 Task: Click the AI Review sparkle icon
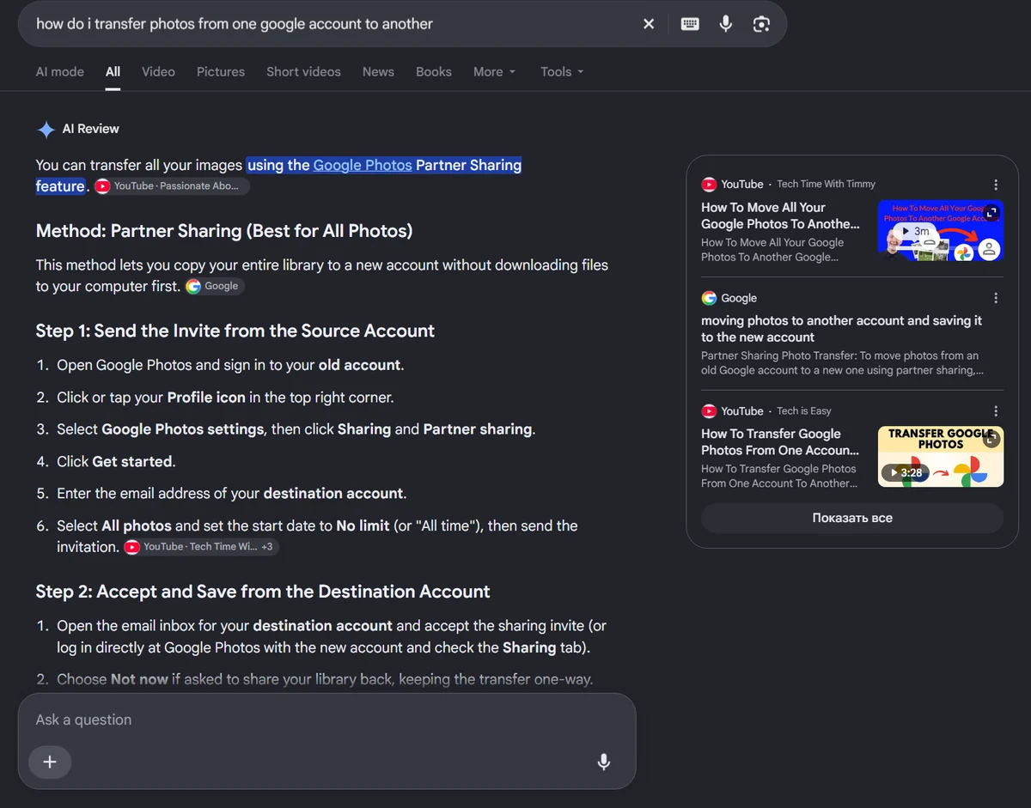coord(46,130)
